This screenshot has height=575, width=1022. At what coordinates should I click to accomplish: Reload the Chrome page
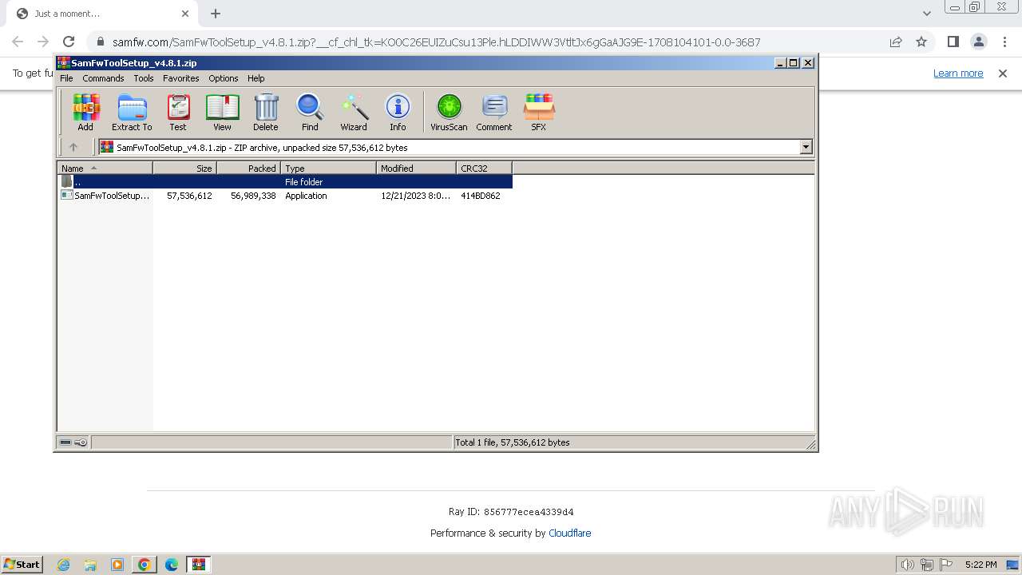click(69, 42)
